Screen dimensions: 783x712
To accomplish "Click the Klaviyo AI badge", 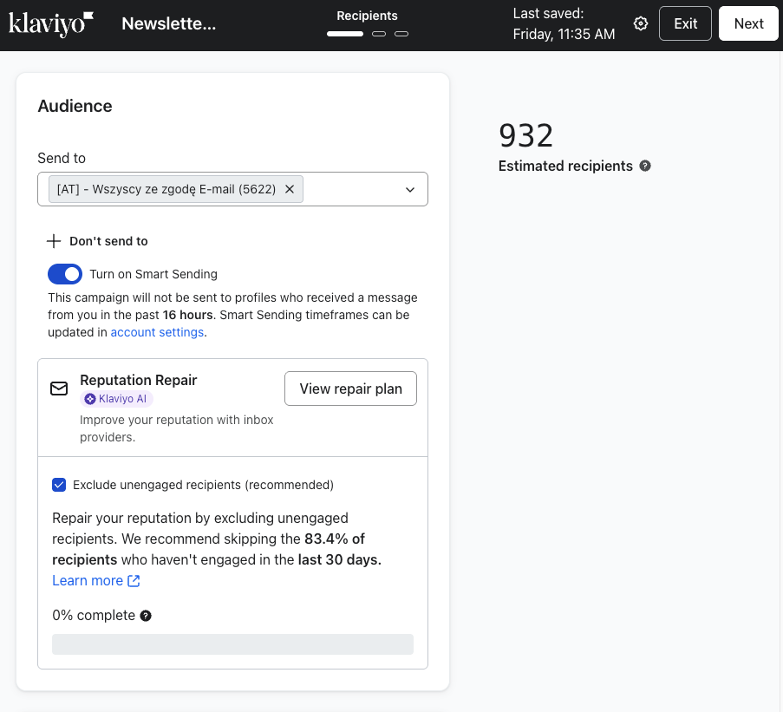I will tap(117, 399).
